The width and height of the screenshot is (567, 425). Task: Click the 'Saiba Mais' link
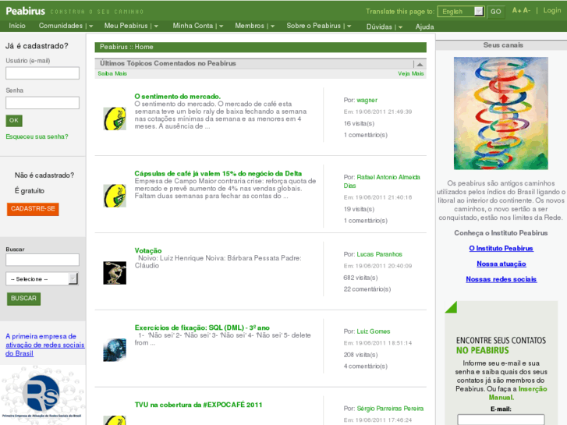coord(112,73)
